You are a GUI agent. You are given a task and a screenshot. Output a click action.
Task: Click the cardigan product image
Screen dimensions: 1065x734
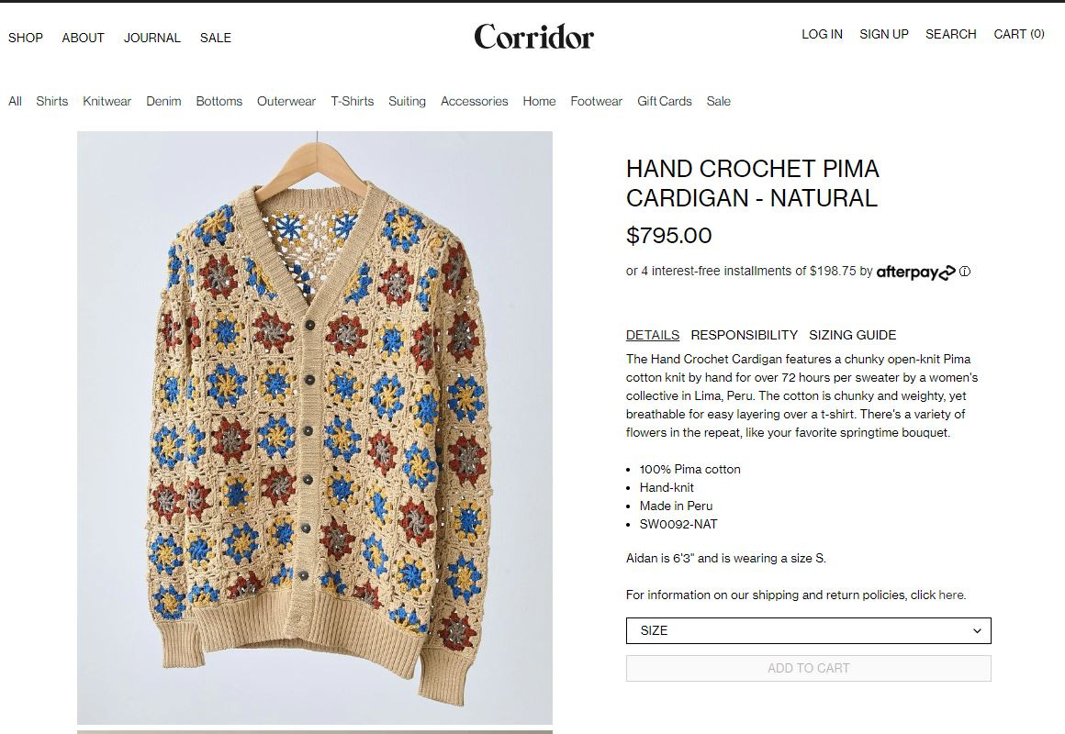315,428
